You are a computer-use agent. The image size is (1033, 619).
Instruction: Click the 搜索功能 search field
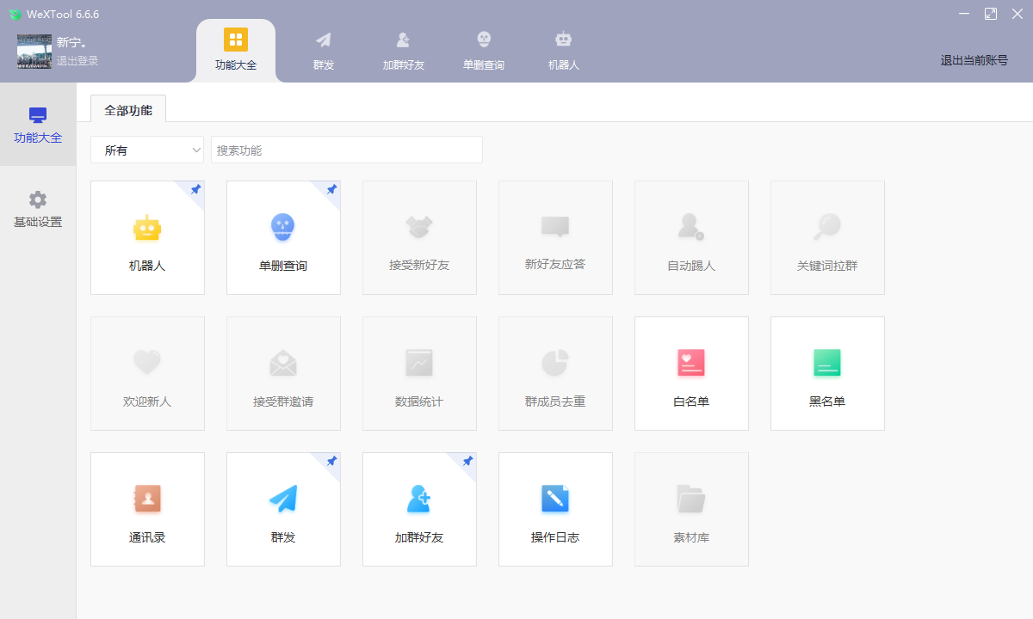tap(347, 150)
